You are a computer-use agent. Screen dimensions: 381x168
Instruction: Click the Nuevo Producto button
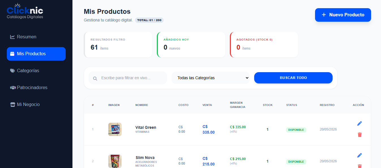coord(343,15)
